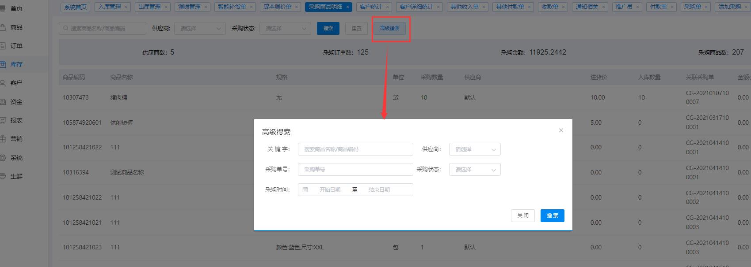Expand the 供应商 dropdown in top filter bar
The height and width of the screenshot is (267, 751).
pyautogui.click(x=200, y=28)
